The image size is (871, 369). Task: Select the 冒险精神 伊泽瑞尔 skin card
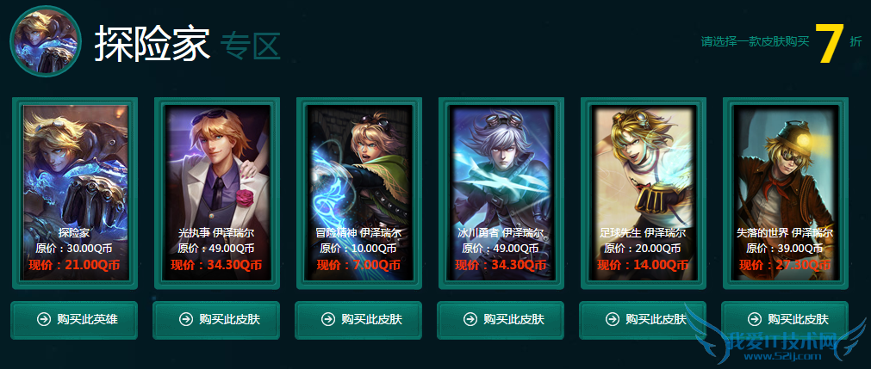coord(359,193)
